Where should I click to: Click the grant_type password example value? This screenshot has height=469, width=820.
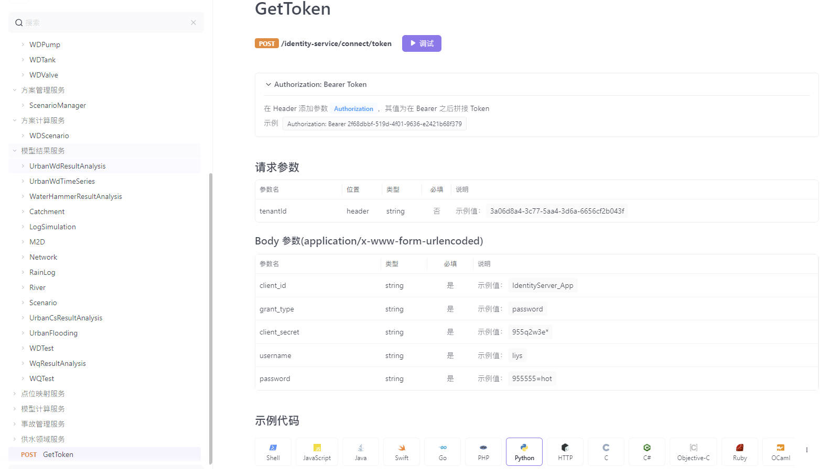(x=527, y=309)
